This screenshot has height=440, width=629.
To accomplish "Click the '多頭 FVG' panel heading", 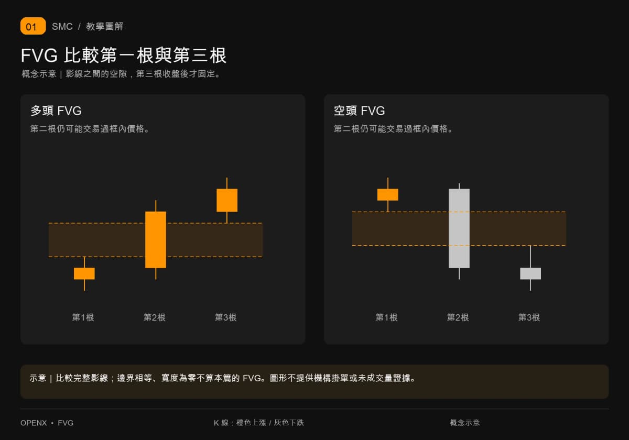I will tap(56, 111).
